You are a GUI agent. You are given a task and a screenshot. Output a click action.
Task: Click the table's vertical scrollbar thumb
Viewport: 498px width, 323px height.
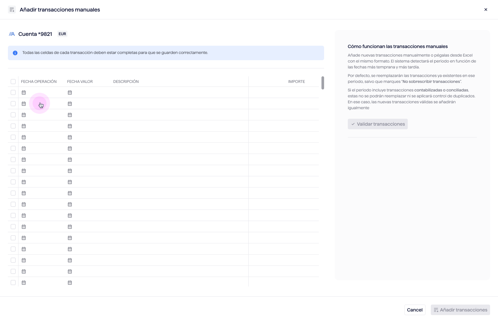tap(323, 83)
